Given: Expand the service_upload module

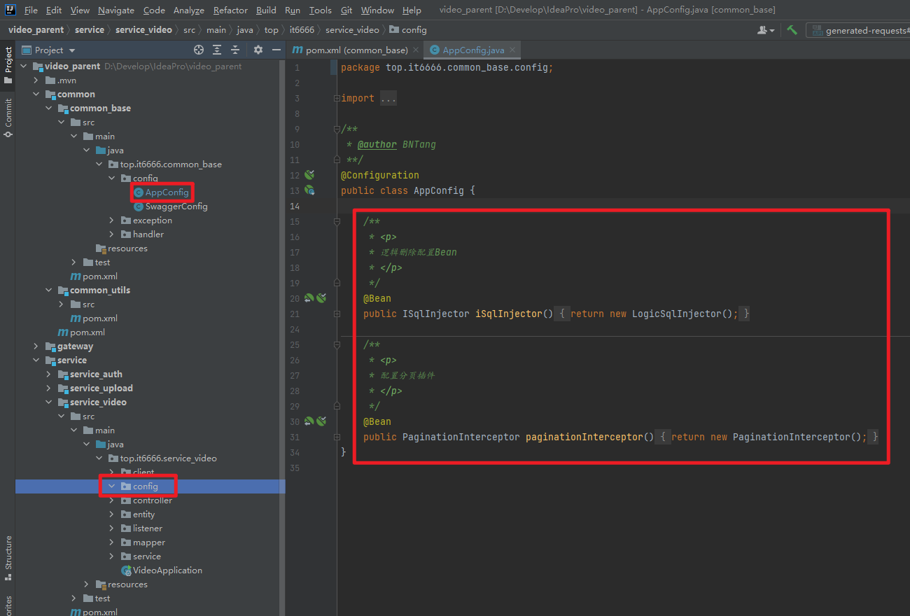Looking at the screenshot, I should 48,388.
